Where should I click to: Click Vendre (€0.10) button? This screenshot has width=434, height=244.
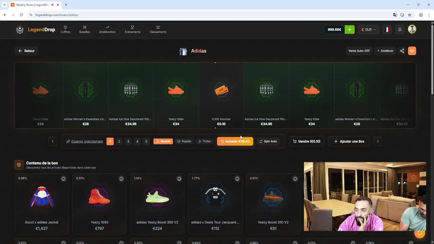coord(307,141)
